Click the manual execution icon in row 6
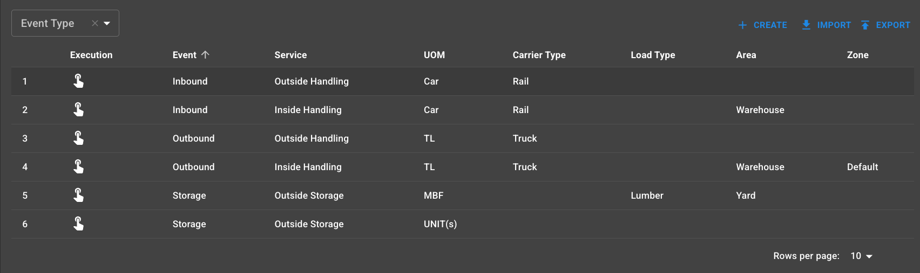The image size is (920, 273). (x=78, y=224)
